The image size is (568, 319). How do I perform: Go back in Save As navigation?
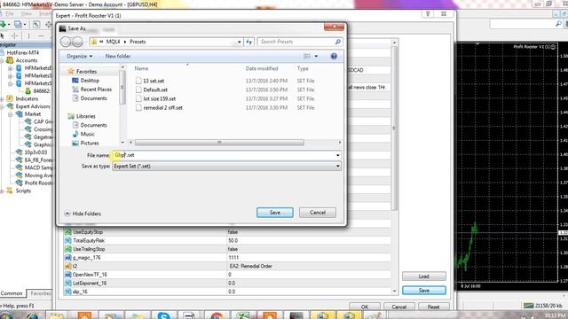click(66, 42)
